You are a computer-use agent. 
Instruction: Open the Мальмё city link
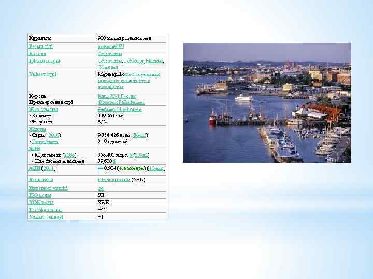pyautogui.click(x=154, y=61)
